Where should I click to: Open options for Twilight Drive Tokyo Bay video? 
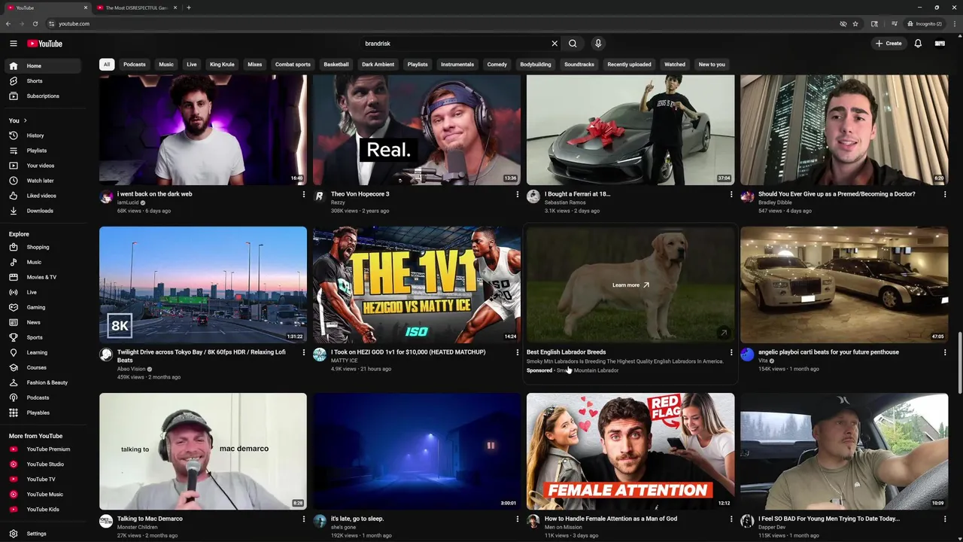coord(304,352)
